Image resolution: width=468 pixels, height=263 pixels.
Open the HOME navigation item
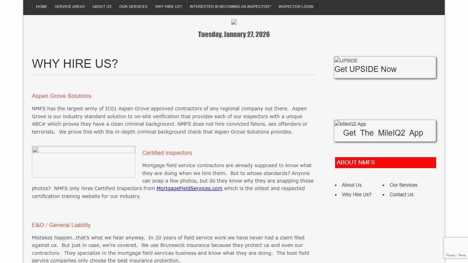click(x=41, y=6)
